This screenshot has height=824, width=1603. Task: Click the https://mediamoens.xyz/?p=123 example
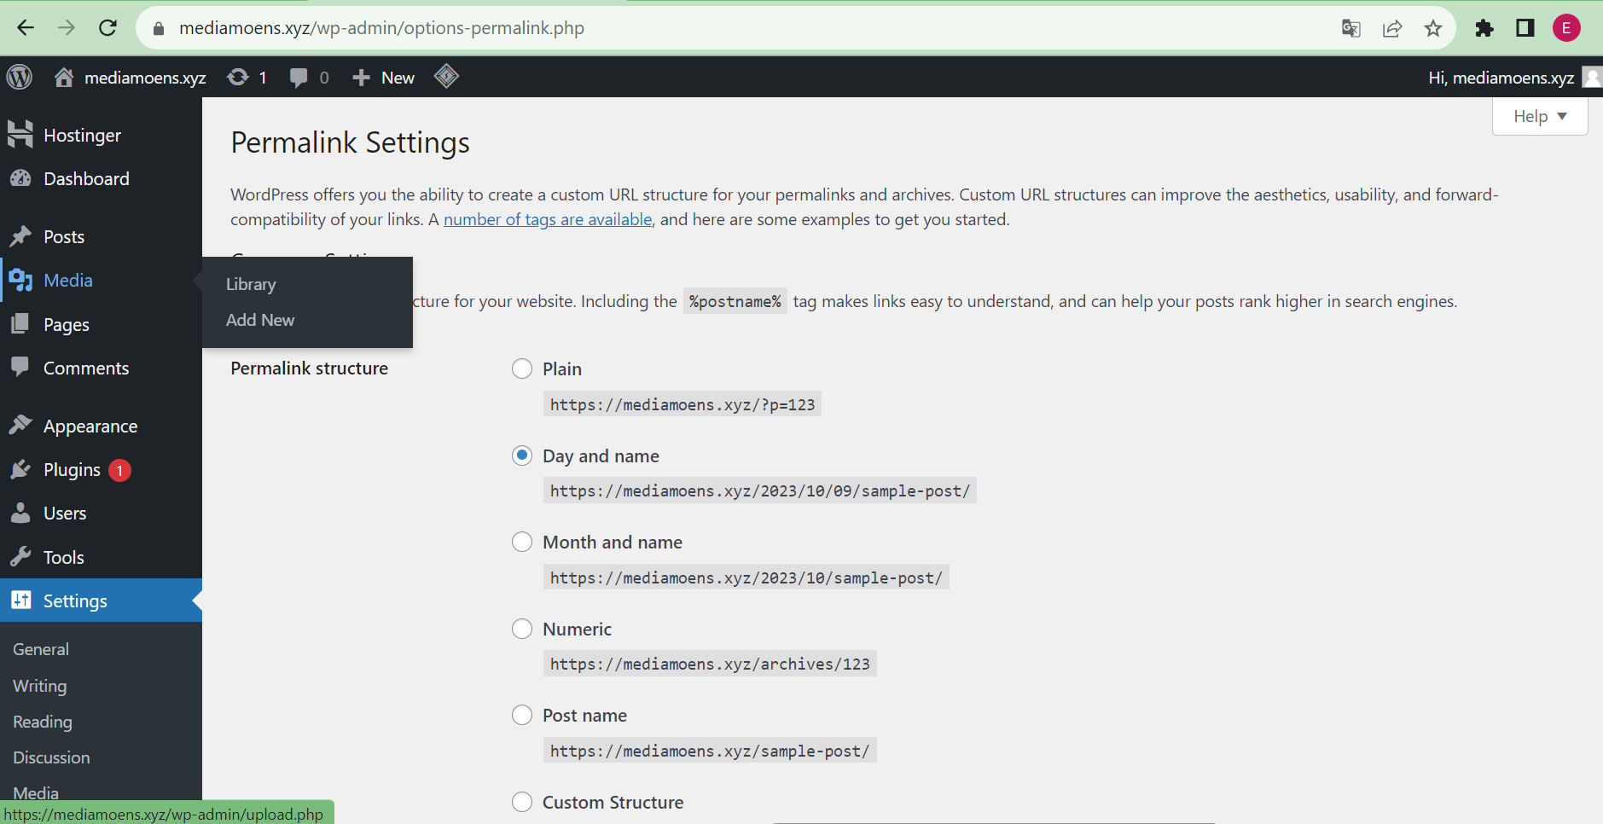(682, 404)
